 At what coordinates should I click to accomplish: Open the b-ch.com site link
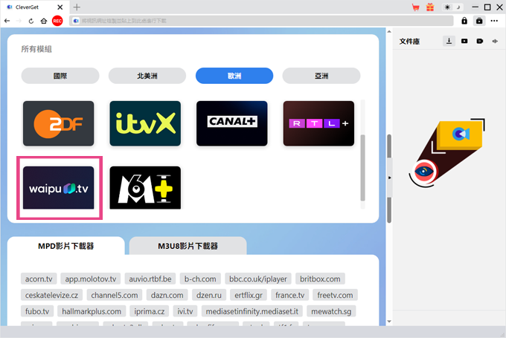(x=200, y=279)
